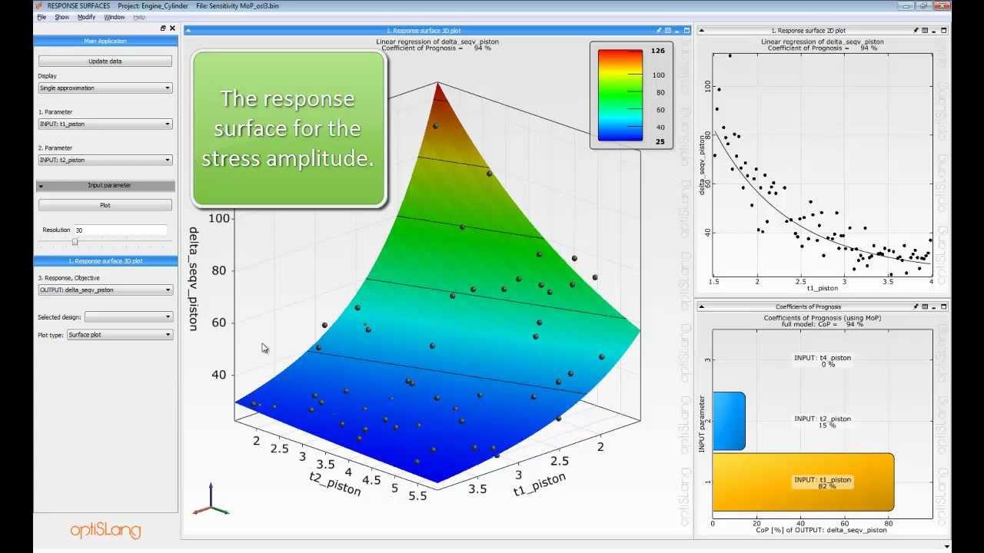Click the t1_piston axis label in 2D plot
984x553 pixels.
pyautogui.click(x=823, y=288)
